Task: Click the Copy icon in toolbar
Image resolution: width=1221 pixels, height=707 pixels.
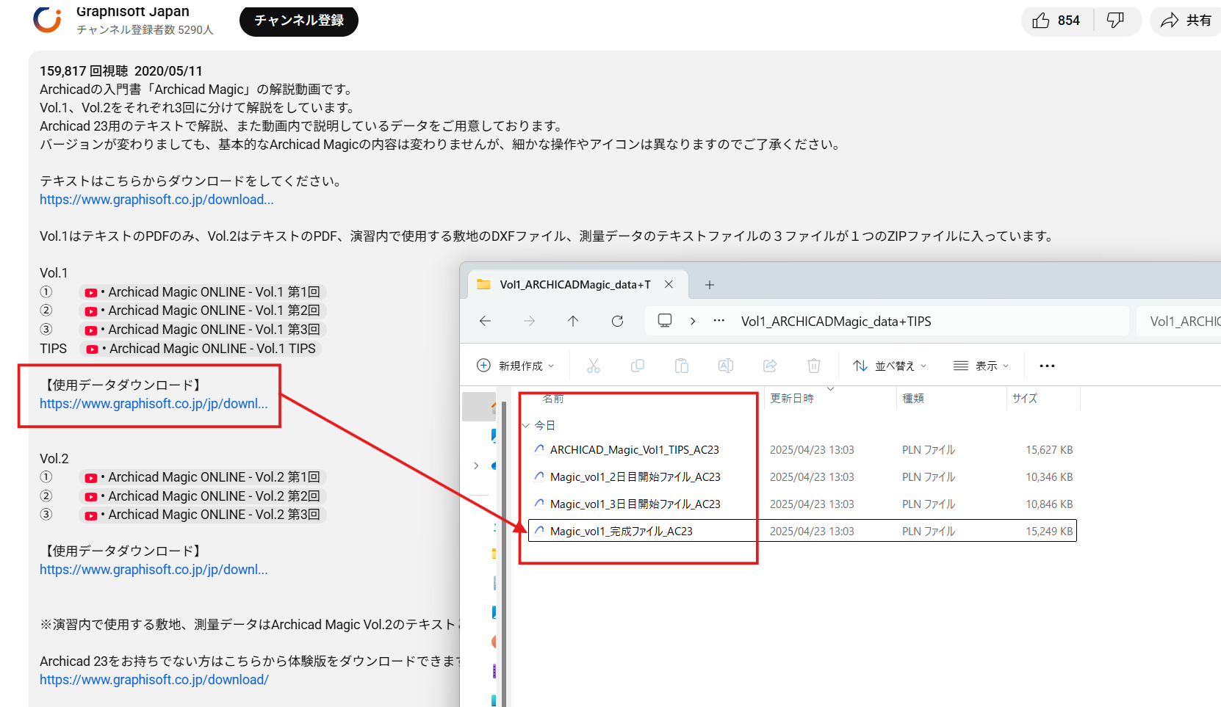Action: click(638, 366)
